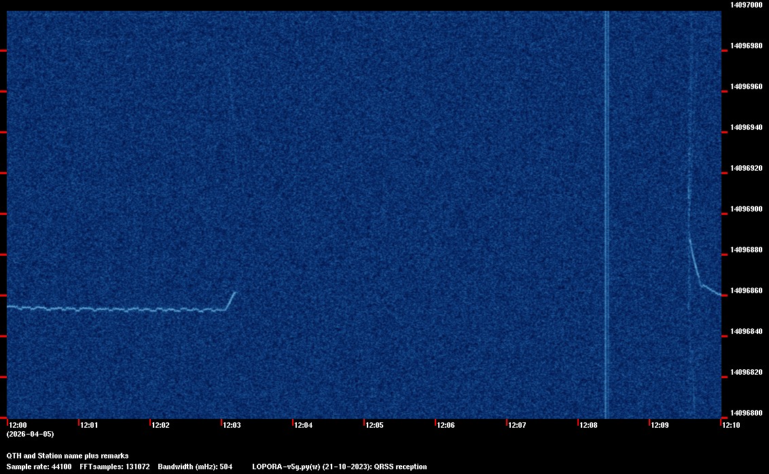Click the LOPORA-v5g.py QRSS reception text
The image size is (769, 474).
[340, 467]
